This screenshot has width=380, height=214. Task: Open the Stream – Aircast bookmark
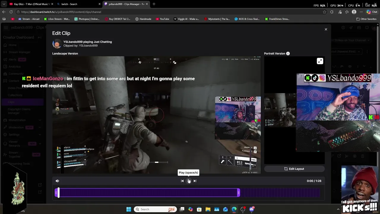(29, 19)
